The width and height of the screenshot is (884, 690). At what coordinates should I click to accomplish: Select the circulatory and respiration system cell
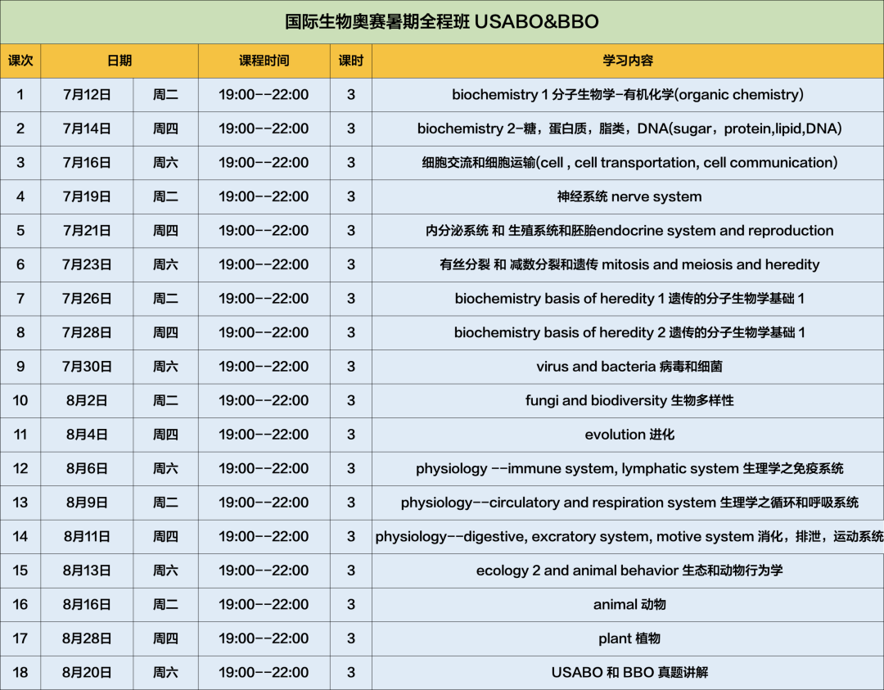[628, 503]
